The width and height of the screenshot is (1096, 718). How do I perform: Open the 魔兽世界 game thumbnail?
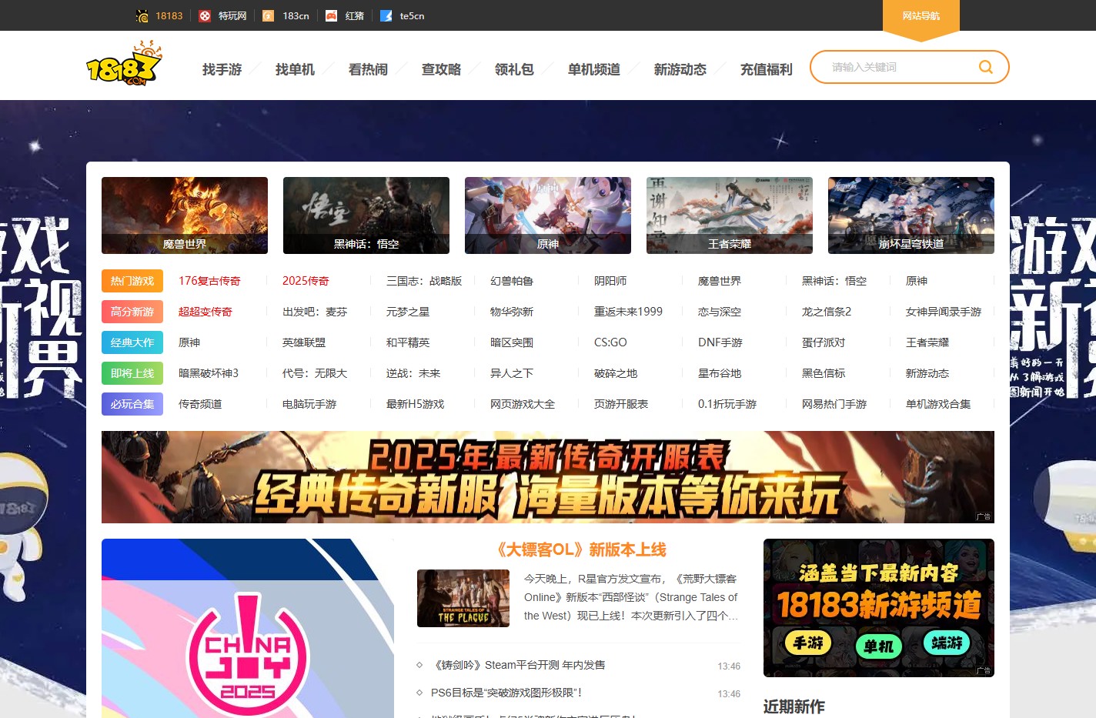pos(185,215)
